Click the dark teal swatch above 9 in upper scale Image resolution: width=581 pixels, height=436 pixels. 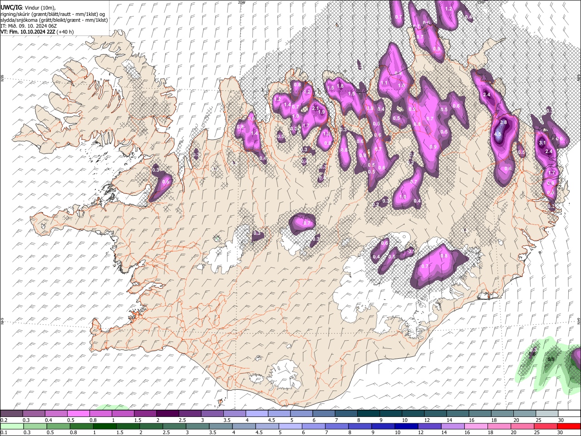coord(368,413)
